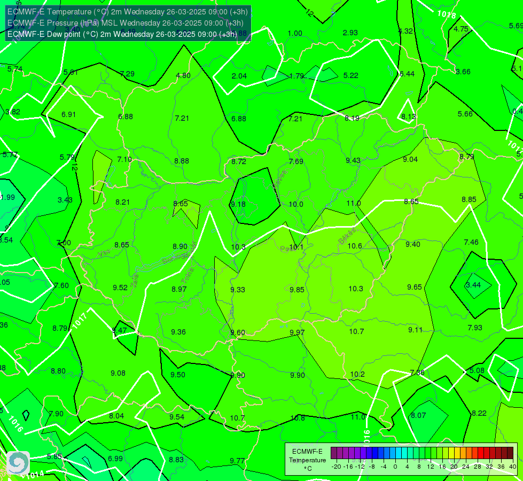Click the 1014 isobar label beside the logo
Screen dimensions: 523x481
click(35, 475)
